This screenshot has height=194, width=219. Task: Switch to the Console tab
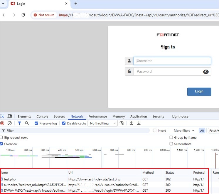pos(42,117)
